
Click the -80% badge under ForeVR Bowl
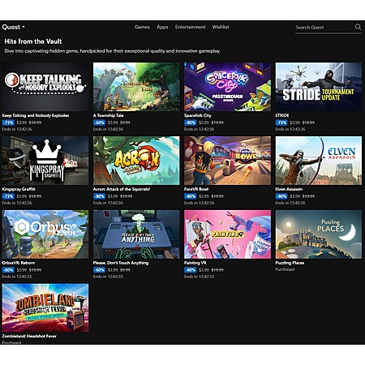click(x=191, y=196)
